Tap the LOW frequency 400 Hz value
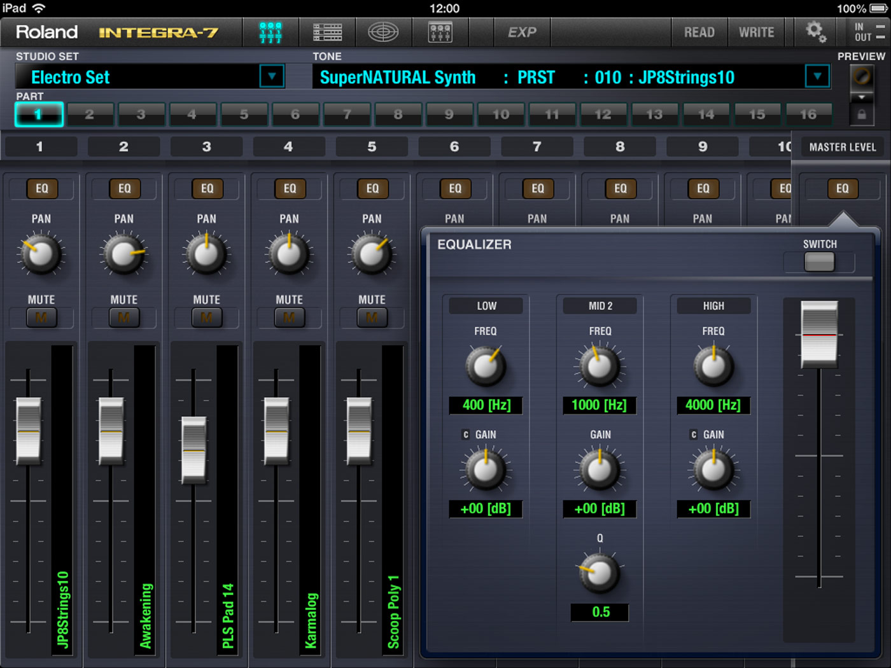 (x=486, y=405)
